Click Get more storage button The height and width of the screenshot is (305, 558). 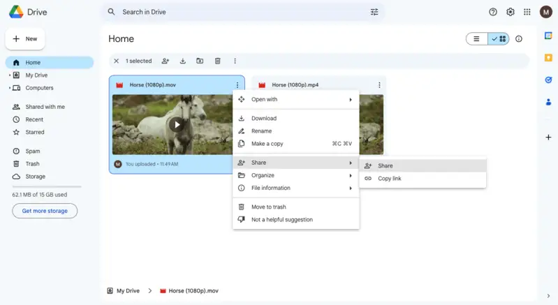[x=45, y=211]
